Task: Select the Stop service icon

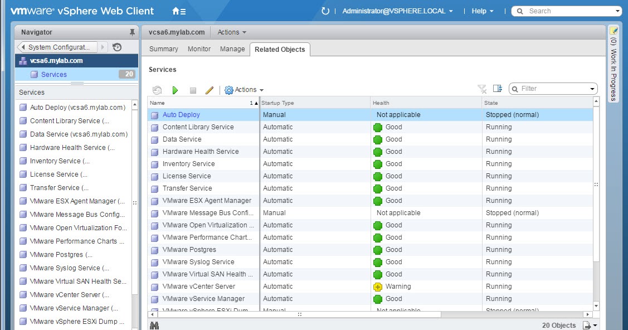Action: point(193,90)
